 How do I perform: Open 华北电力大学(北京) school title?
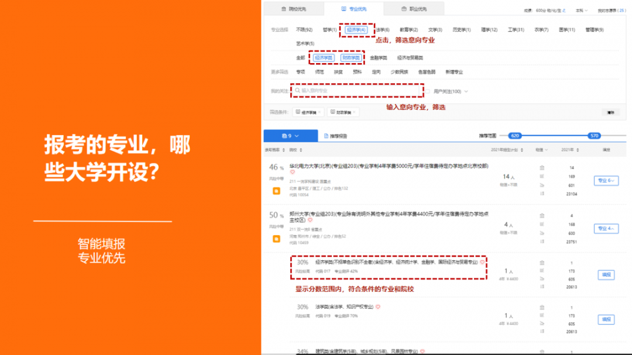click(389, 166)
